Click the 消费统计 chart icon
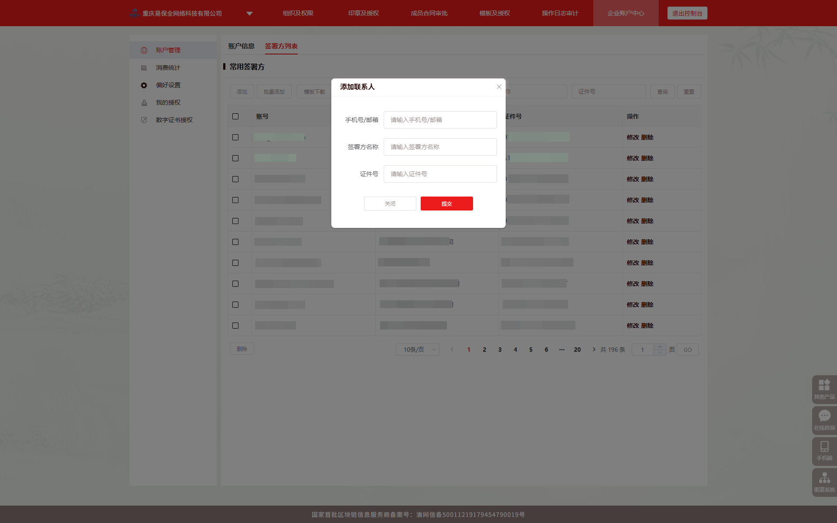Screen dimensions: 837x523 click(x=144, y=68)
